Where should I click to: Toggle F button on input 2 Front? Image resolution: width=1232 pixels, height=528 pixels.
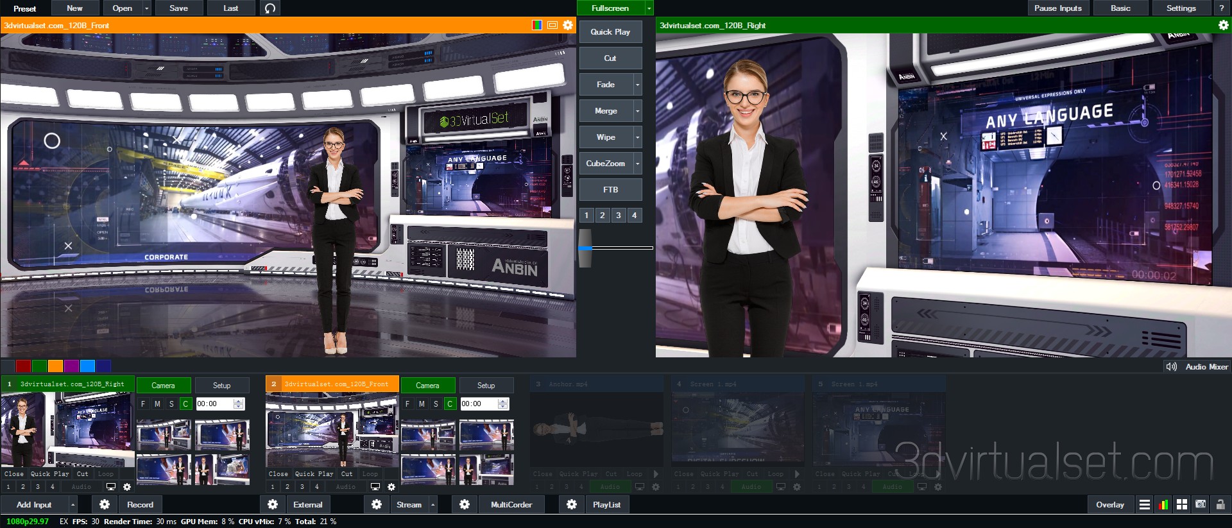407,404
